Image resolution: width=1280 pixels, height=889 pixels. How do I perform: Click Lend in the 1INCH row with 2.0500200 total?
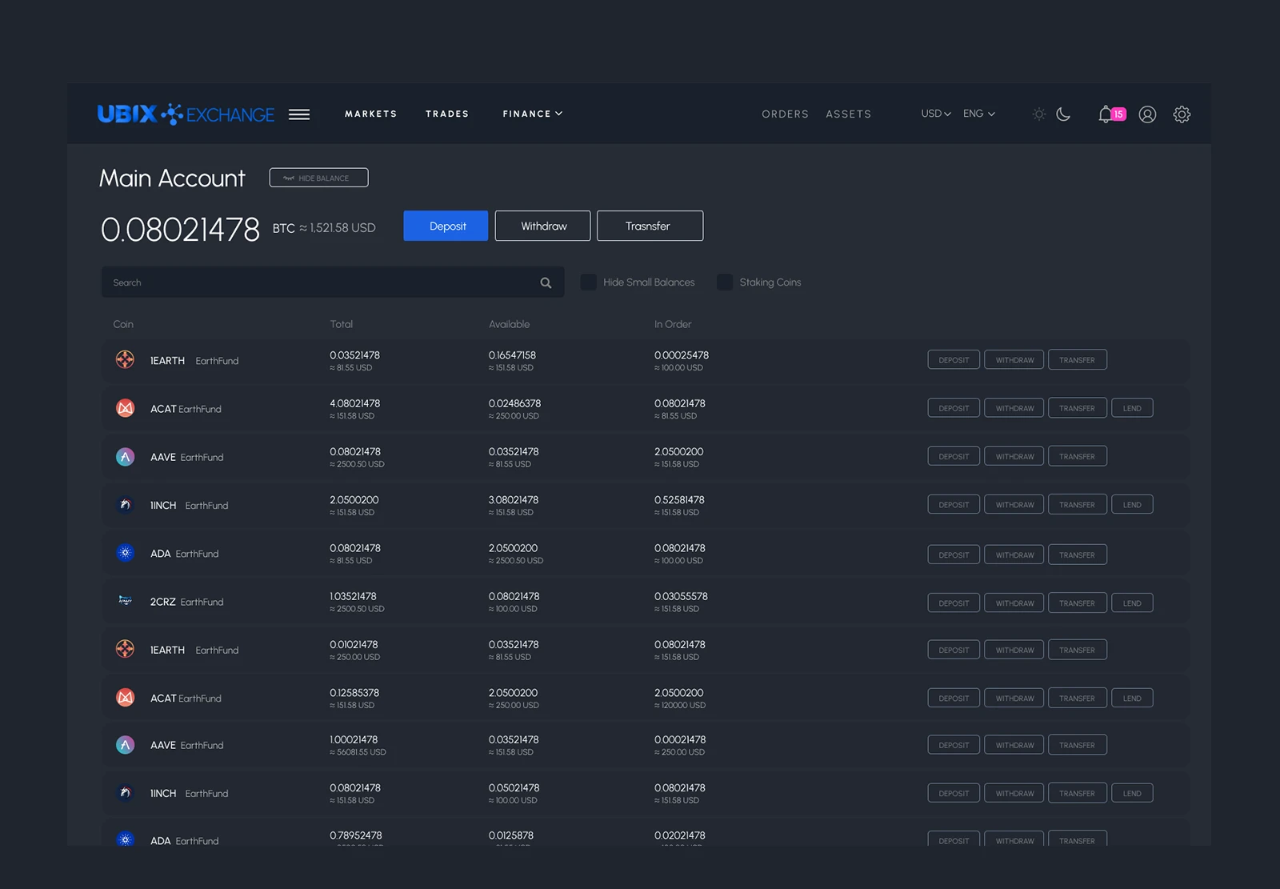1132,504
